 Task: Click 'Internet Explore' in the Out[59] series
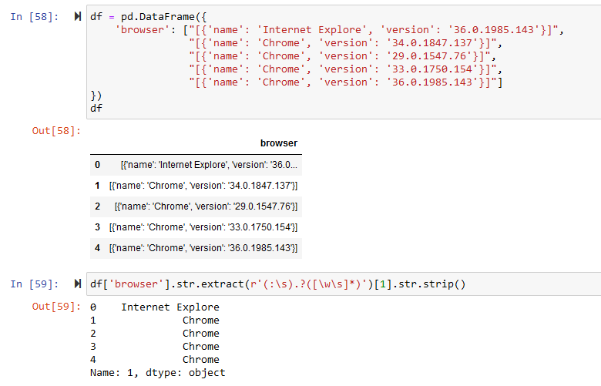pyautogui.click(x=170, y=307)
